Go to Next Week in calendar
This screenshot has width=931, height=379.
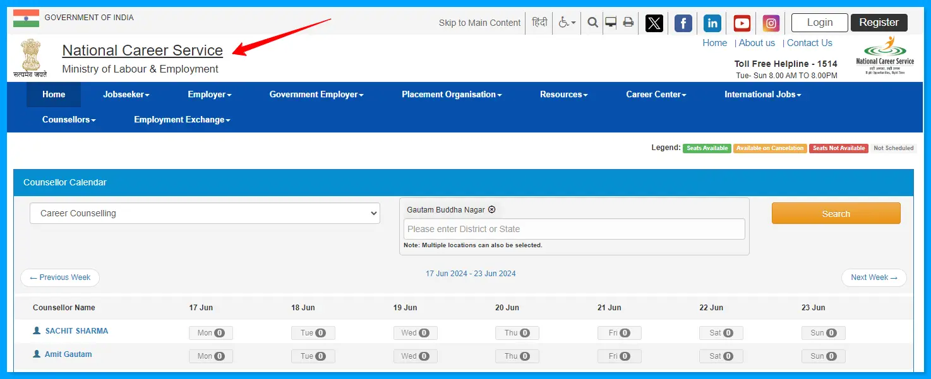coord(874,277)
